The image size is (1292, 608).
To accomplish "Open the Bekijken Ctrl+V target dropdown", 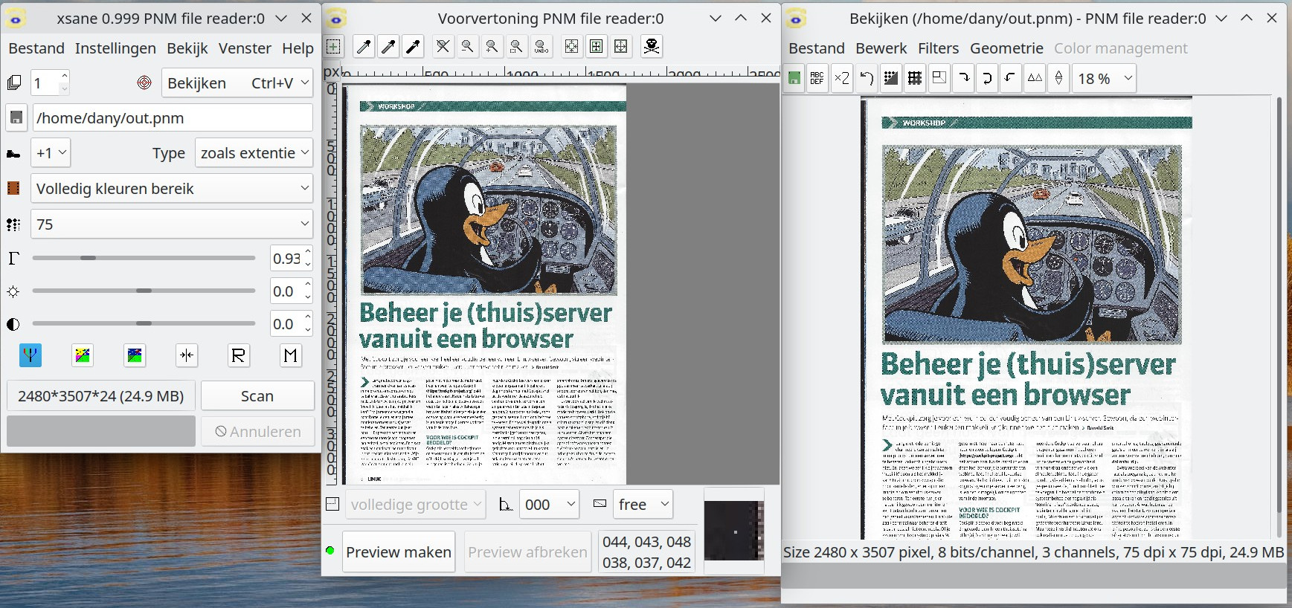I will coord(237,83).
